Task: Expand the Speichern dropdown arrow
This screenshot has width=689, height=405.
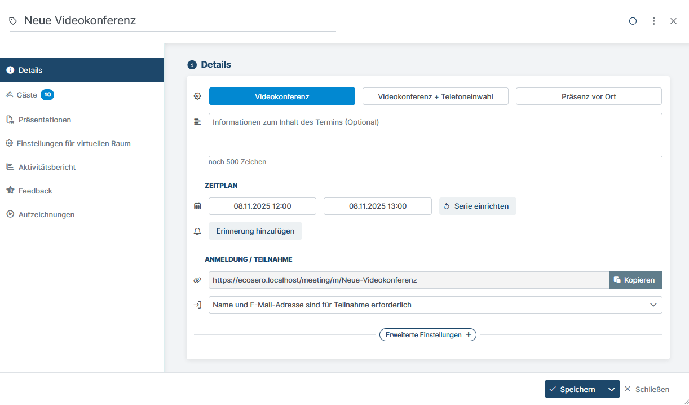Action: click(611, 389)
